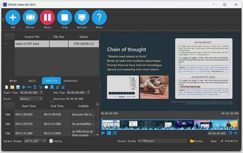Click start time 00:31:28:520 in row 789

(x=29, y=124)
